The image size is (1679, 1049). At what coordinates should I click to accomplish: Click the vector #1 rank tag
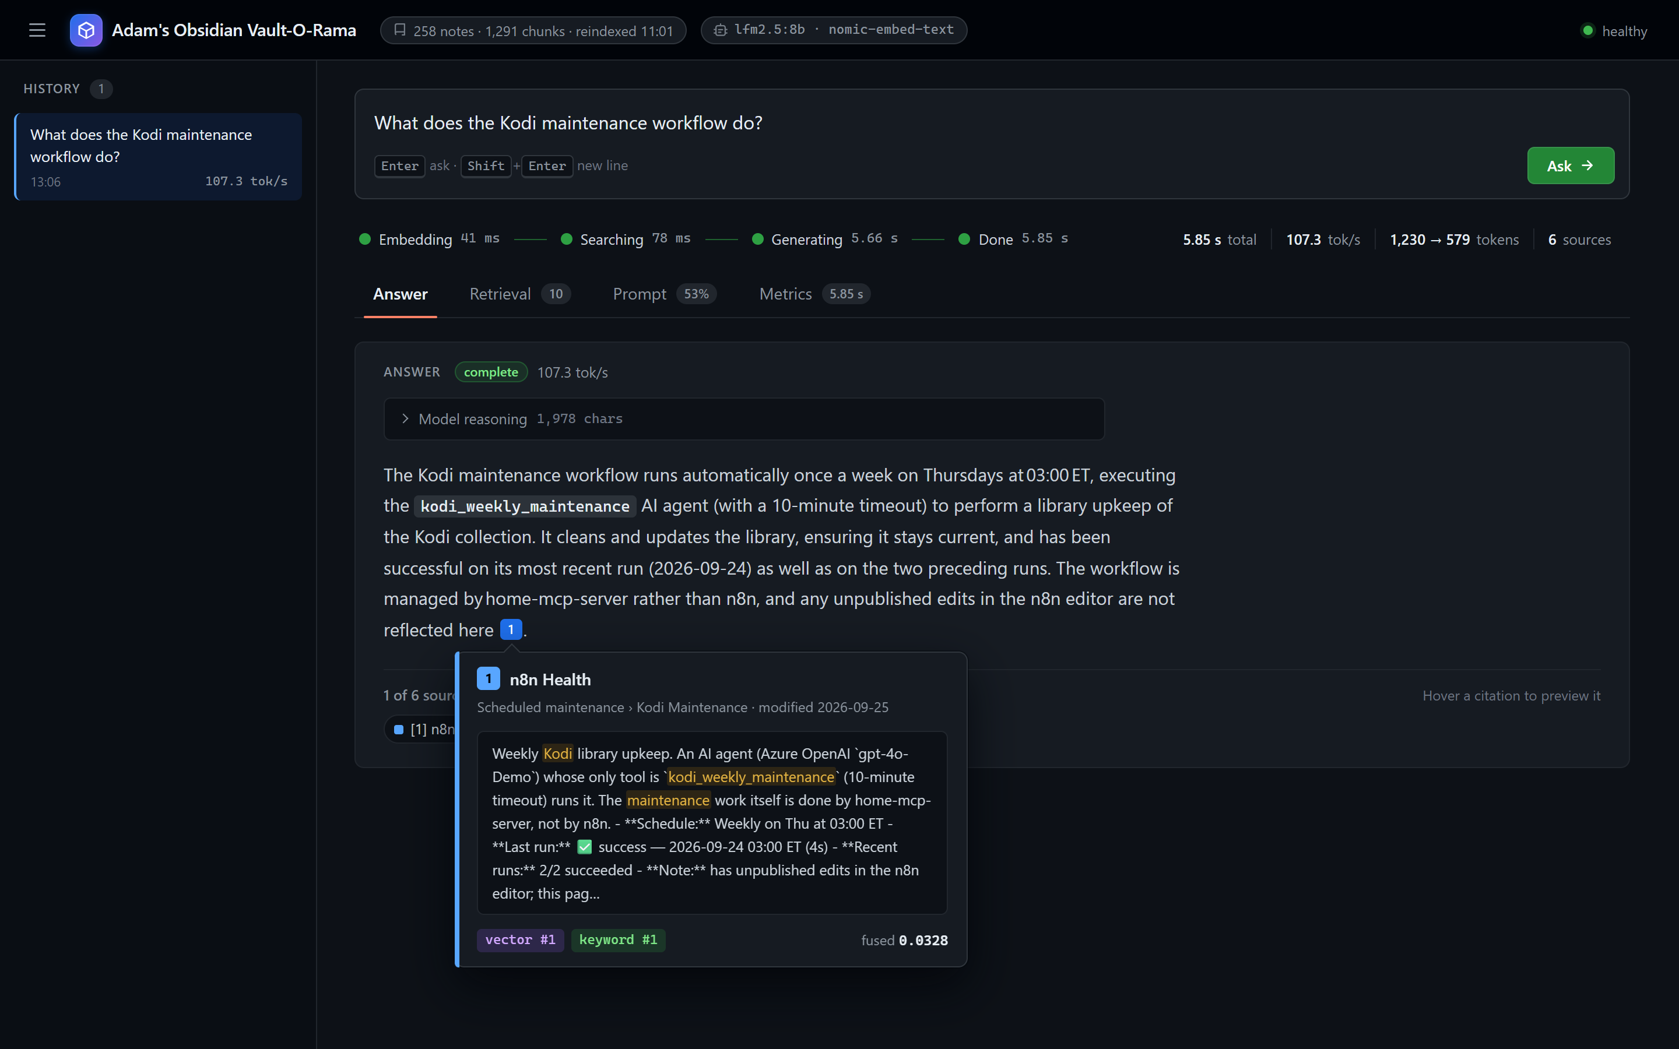coord(521,940)
